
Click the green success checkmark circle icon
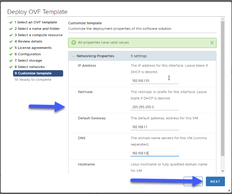[74, 43]
